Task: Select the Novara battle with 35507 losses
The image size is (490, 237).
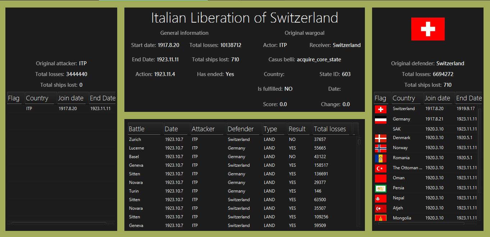Action: pyautogui.click(x=242, y=208)
